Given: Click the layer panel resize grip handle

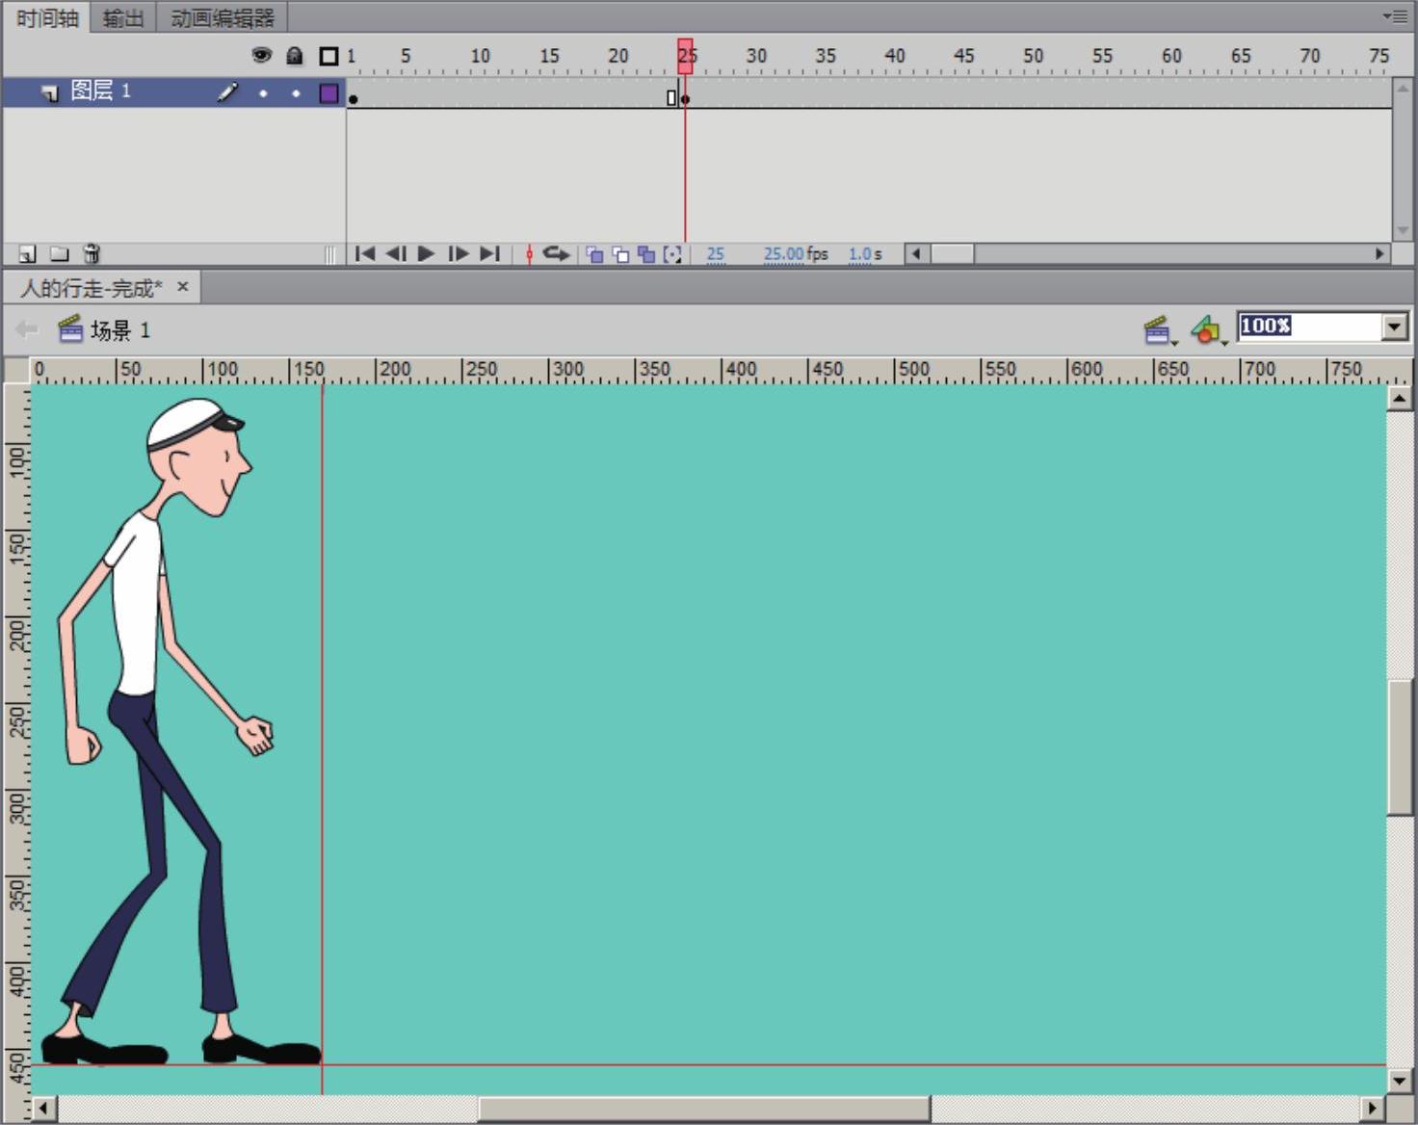Looking at the screenshot, I should (330, 254).
